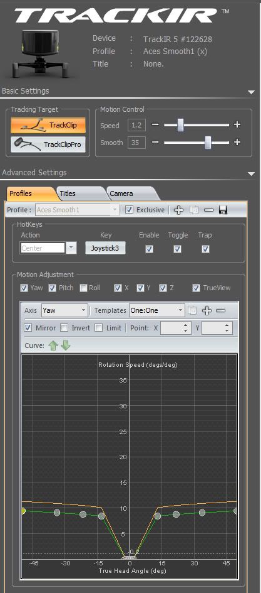
Task: Add a template with plus icon
Action: 207,310
